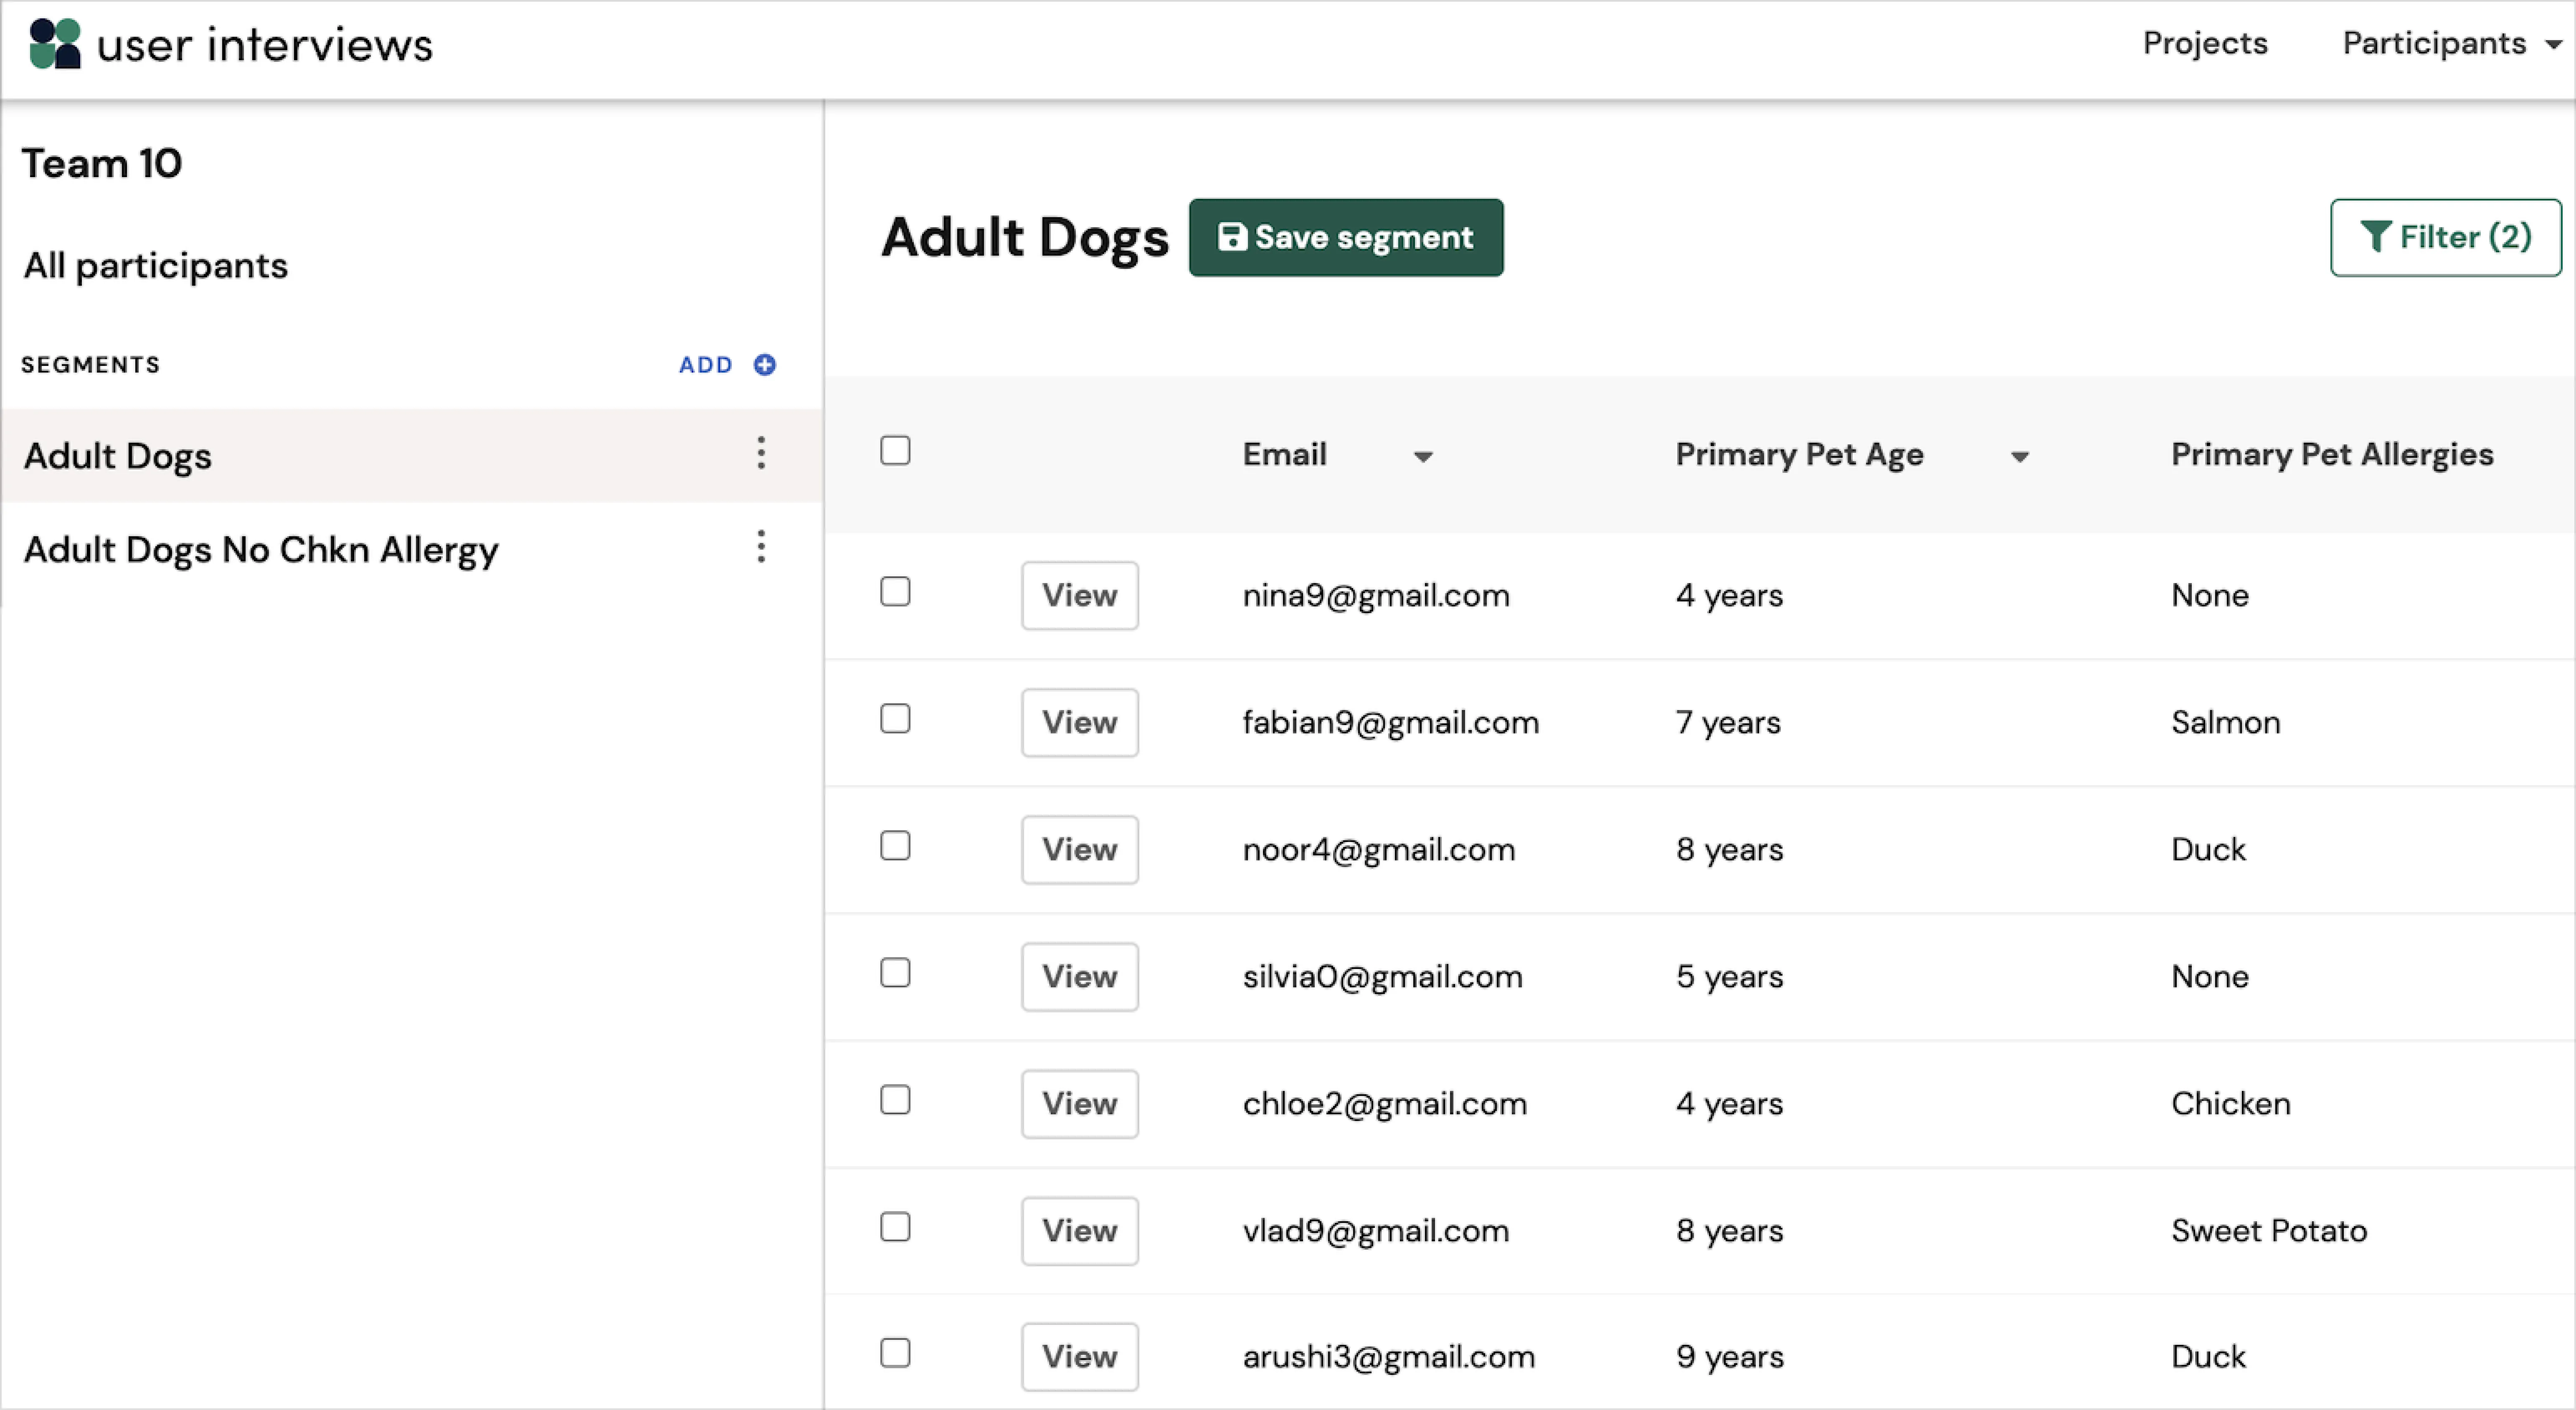
Task: Click 4 years for chloe2@gmail.com
Action: click(x=1730, y=1104)
